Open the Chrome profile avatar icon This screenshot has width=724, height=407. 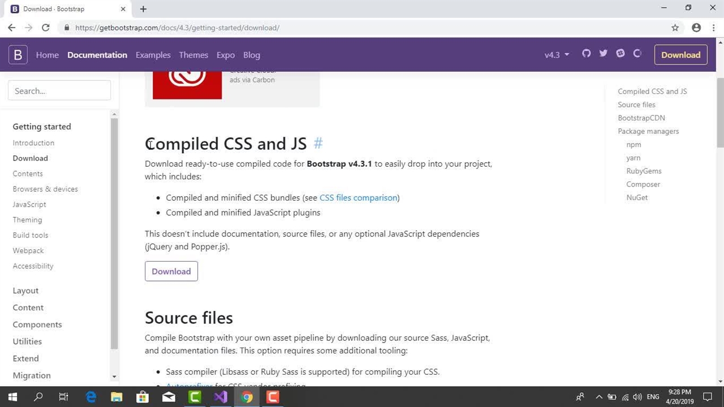[x=696, y=28]
